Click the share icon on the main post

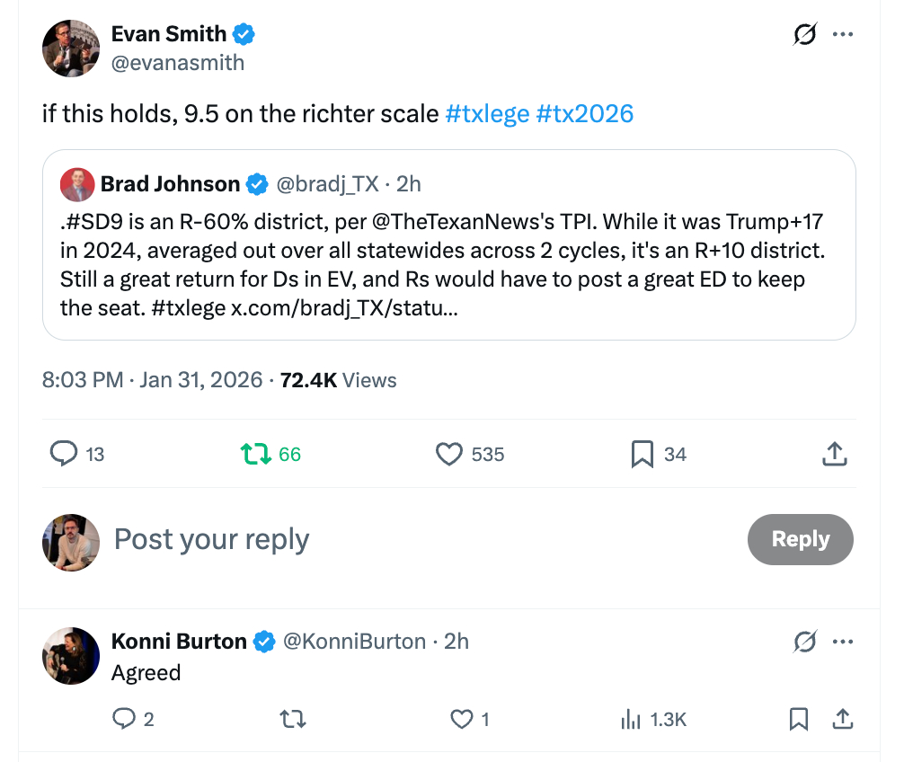point(835,454)
